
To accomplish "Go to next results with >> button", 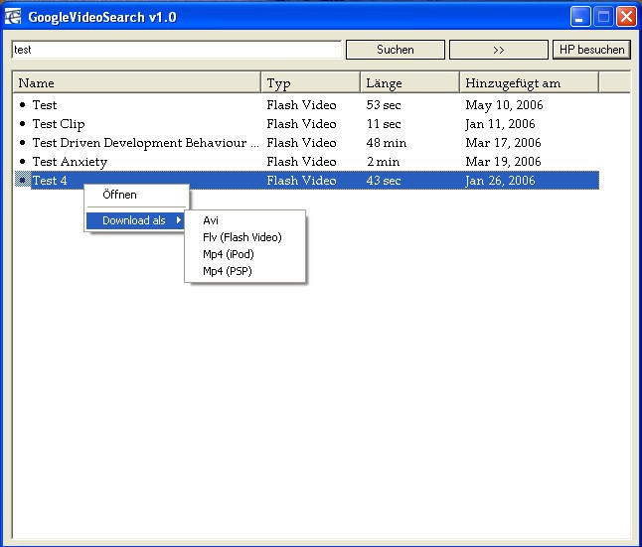I will [498, 50].
